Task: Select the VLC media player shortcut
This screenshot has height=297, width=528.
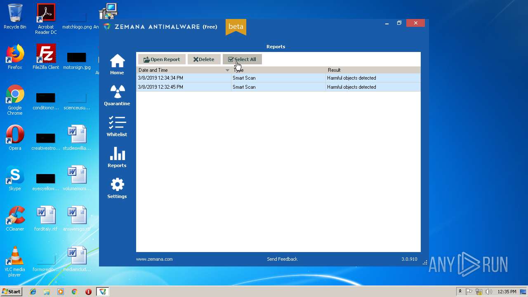Action: 15,262
